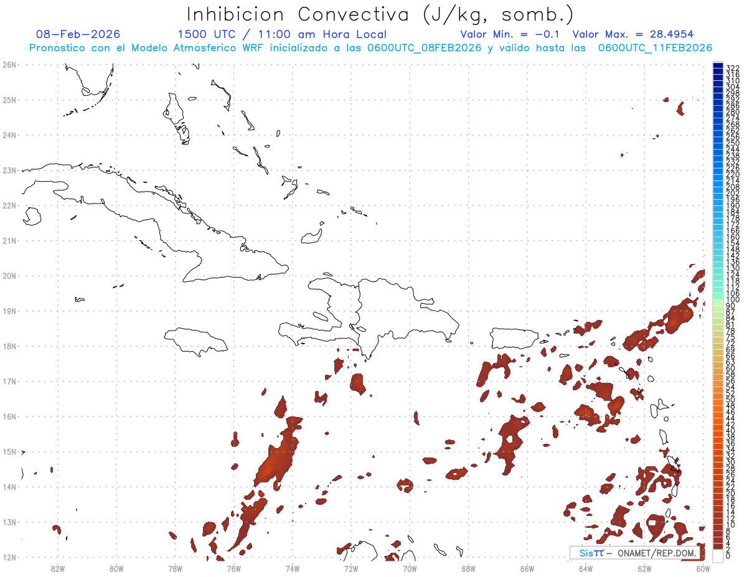
Task: Click the 13N latitude label
Action: coord(9,522)
